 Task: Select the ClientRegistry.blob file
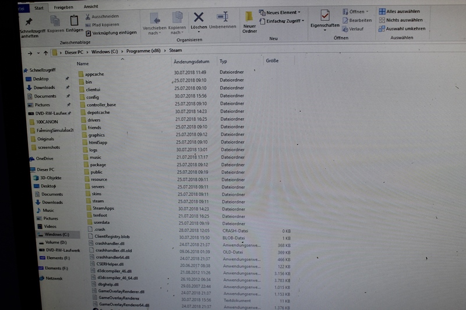pyautogui.click(x=109, y=237)
